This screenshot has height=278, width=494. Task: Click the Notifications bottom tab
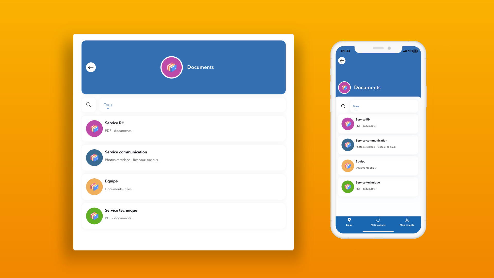[x=378, y=222]
